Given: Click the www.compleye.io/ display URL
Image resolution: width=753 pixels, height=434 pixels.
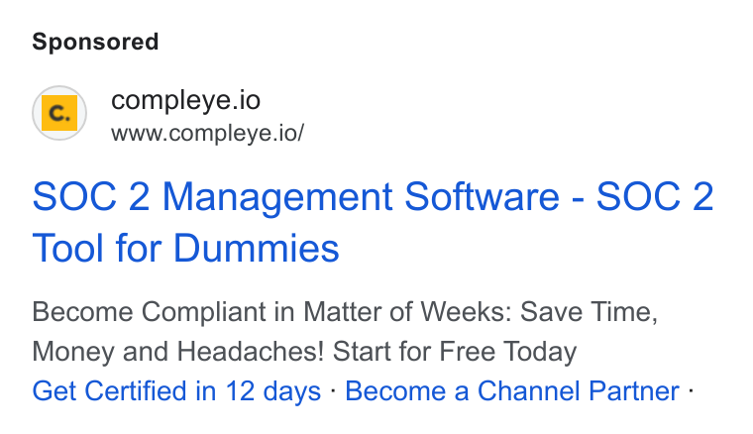Looking at the screenshot, I should (x=207, y=133).
